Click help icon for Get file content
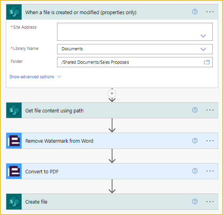Viewport: 223px width, 215px height. pos(195,110)
